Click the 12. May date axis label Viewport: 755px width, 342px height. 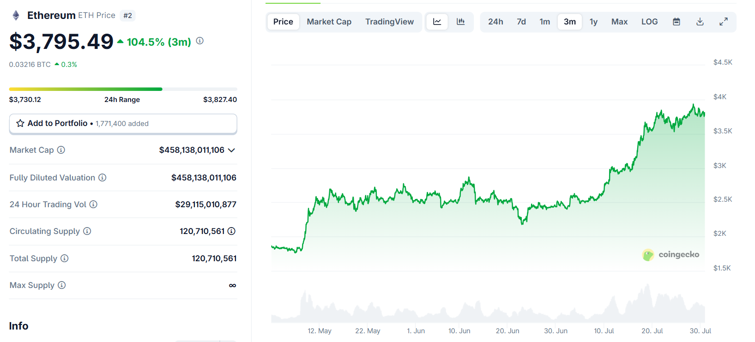coord(320,331)
